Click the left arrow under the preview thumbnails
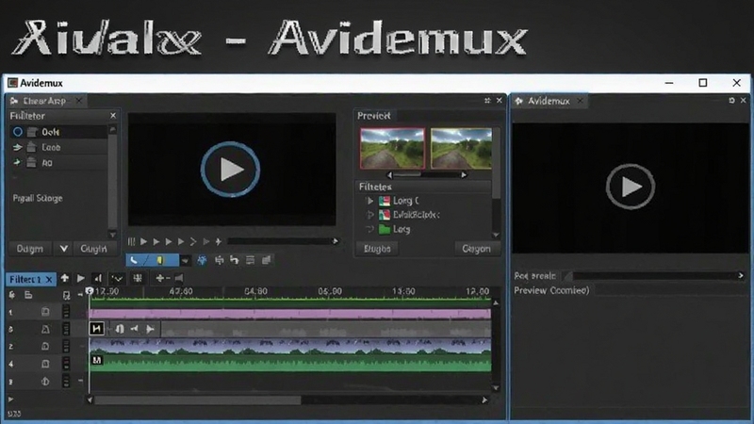The height and width of the screenshot is (424, 754). (389, 175)
